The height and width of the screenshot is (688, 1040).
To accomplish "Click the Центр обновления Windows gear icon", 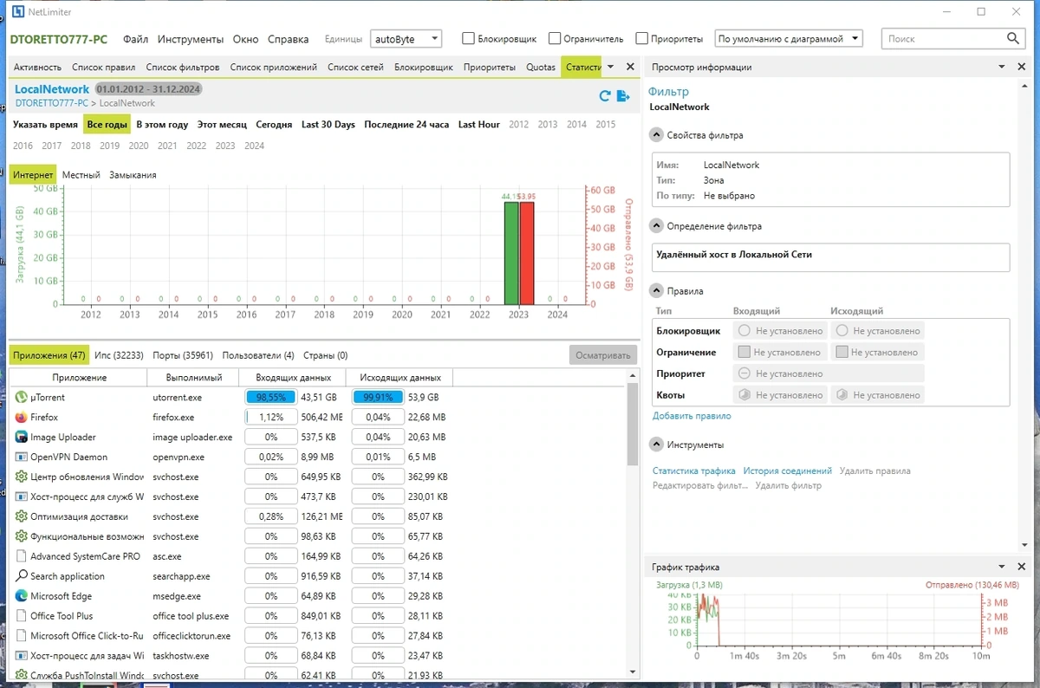I will (22, 477).
